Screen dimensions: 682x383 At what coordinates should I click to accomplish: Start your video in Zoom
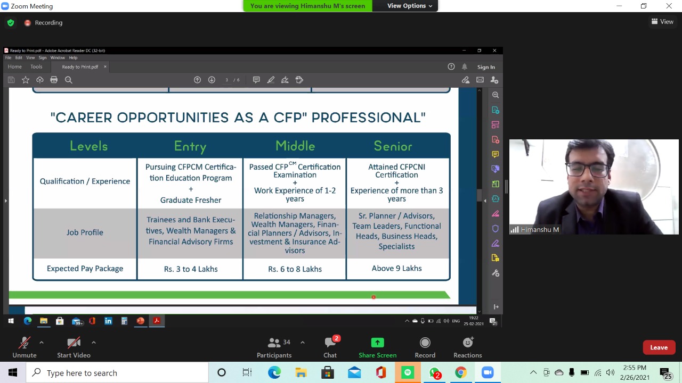(x=74, y=347)
